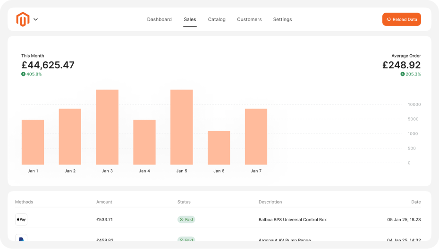Switch to the Catalog tab
439x249 pixels.
[x=217, y=19]
